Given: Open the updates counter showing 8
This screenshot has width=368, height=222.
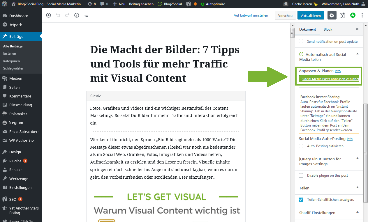Looking at the screenshot, I should click(x=92, y=4).
